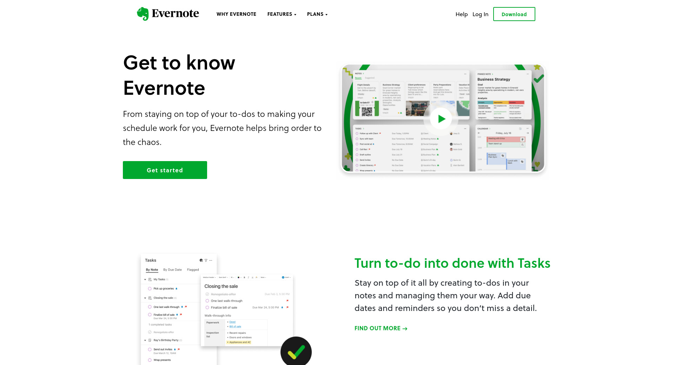Click the new task icon in Tasks header
Viewport: 674px width, 365px height.
201,260
